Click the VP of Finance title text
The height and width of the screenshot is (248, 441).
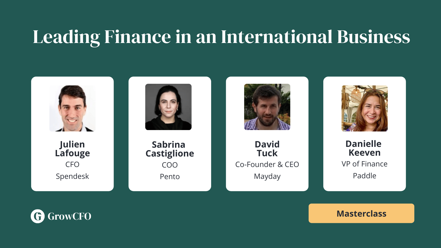click(364, 164)
